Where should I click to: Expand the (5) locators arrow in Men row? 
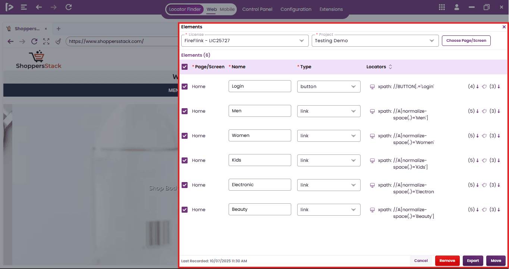477,111
